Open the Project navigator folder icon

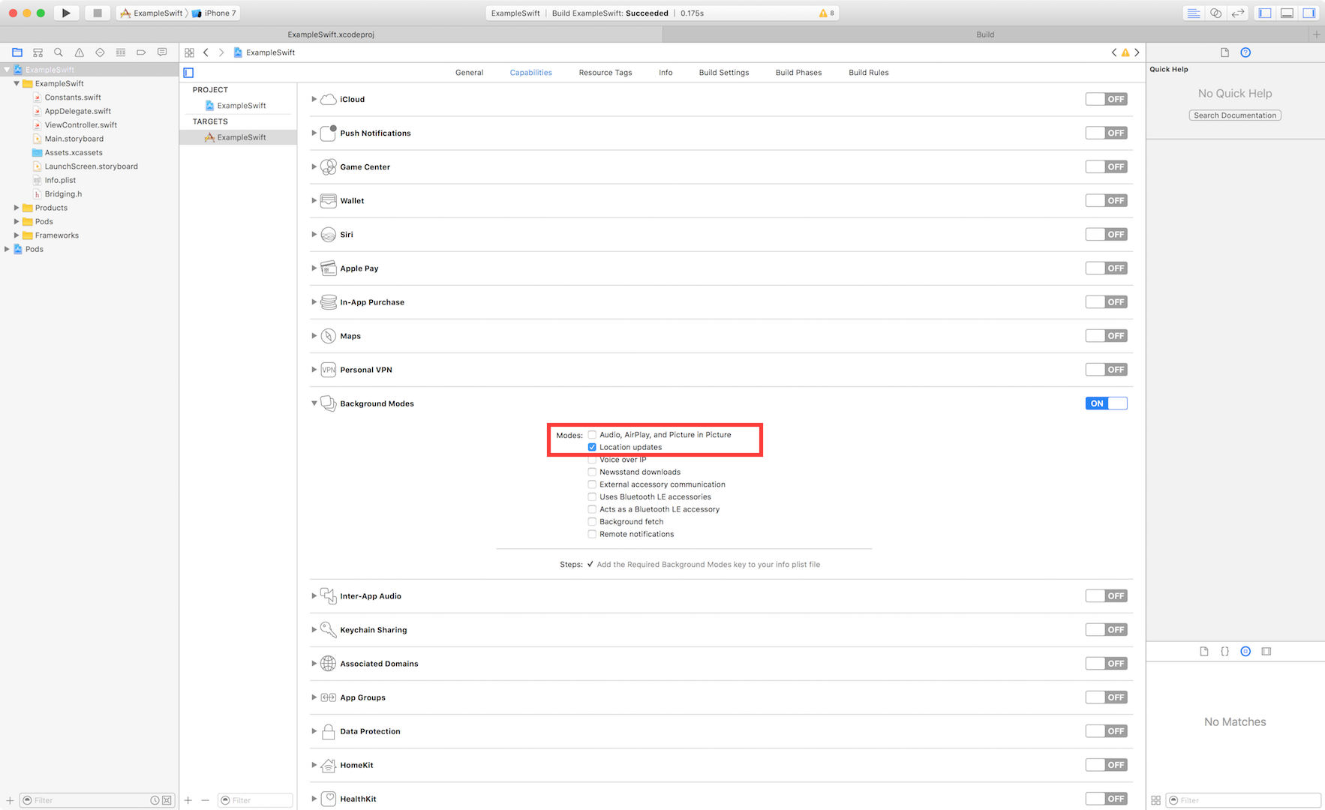17,52
